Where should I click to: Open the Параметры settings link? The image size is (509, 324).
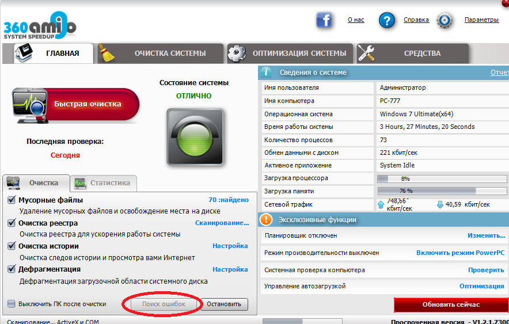tap(481, 20)
